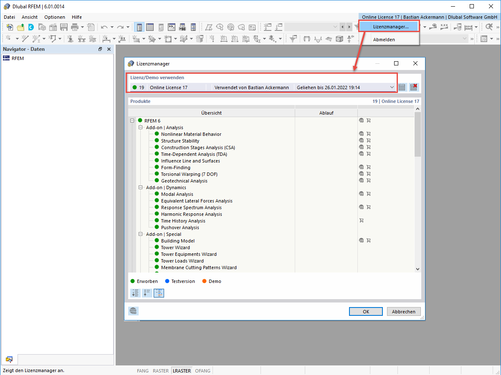The image size is (501, 375).
Task: Open the Datei menu
Action: pyautogui.click(x=9, y=17)
